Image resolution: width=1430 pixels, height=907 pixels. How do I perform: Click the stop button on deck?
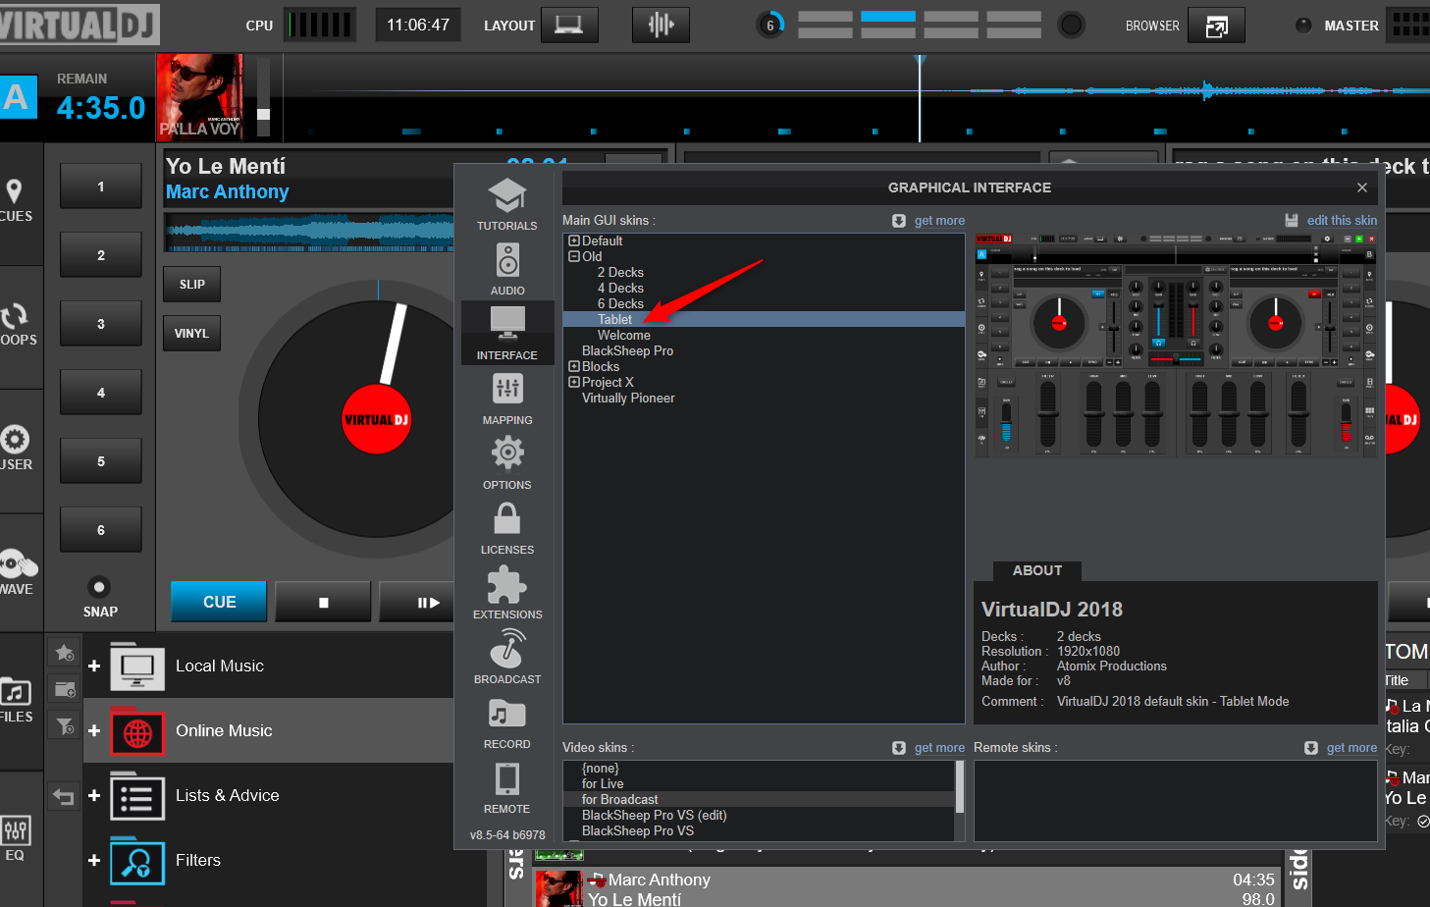[x=323, y=602]
